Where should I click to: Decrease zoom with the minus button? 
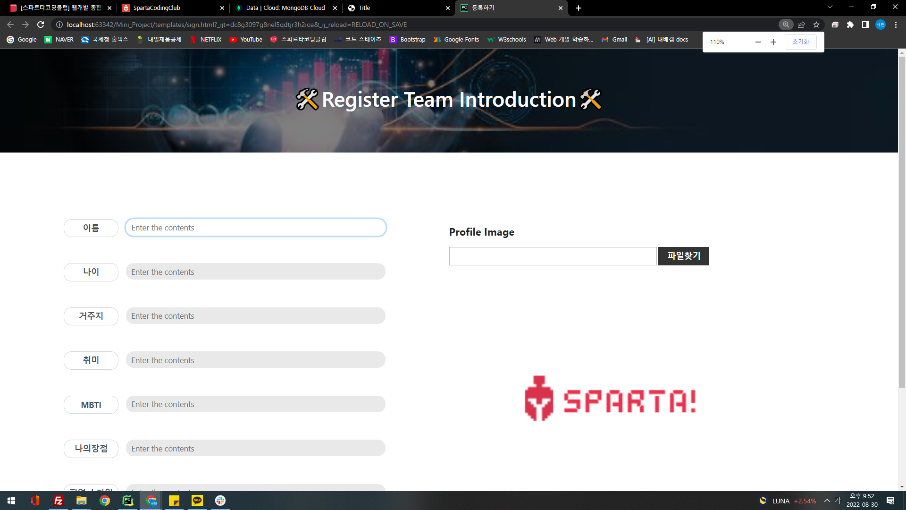point(758,42)
